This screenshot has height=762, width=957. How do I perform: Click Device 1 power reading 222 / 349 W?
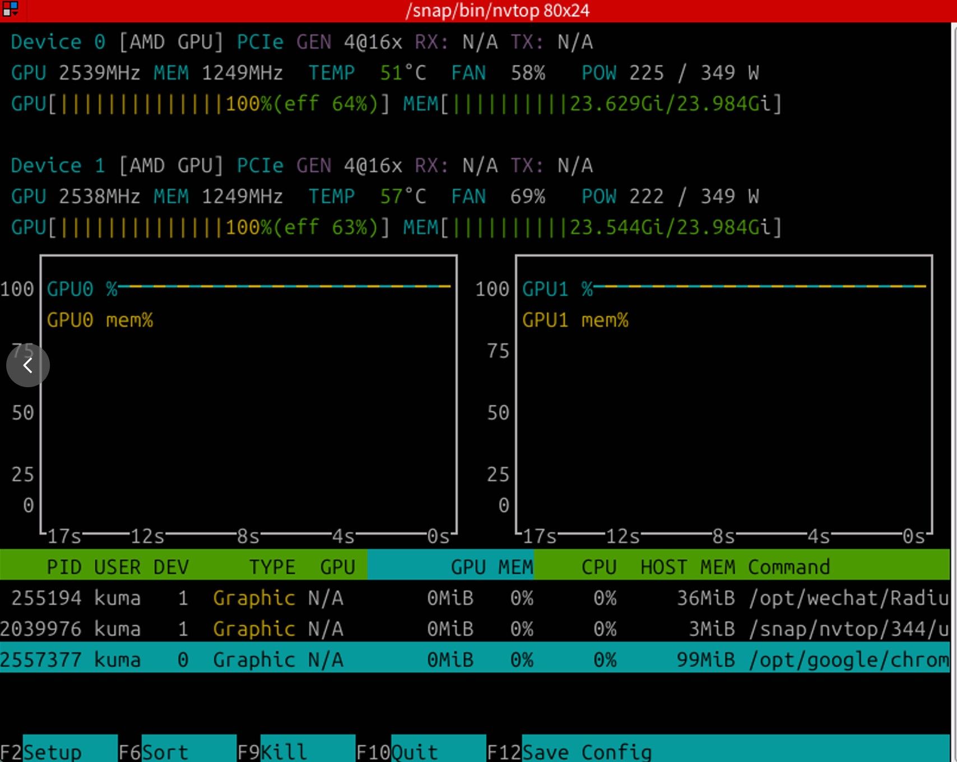point(694,196)
